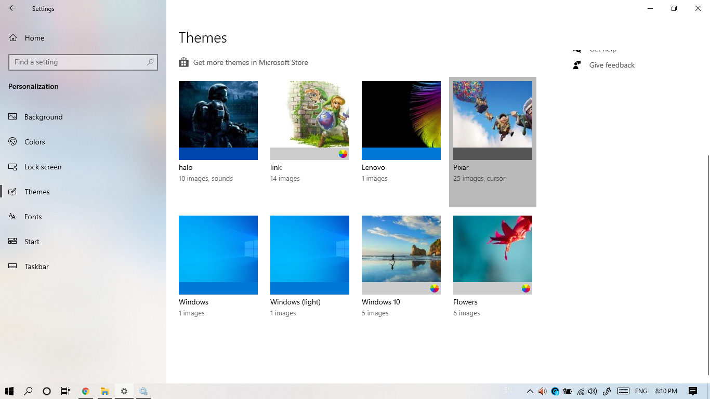Viewport: 710px width, 399px height.
Task: Click the 8:10 PM clock
Action: coord(666,391)
